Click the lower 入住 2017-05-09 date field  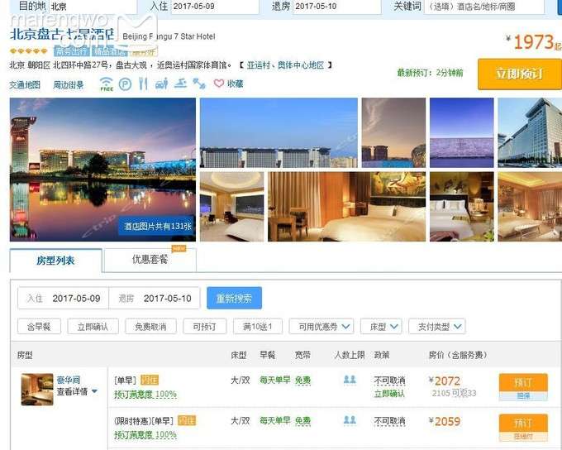(63, 298)
